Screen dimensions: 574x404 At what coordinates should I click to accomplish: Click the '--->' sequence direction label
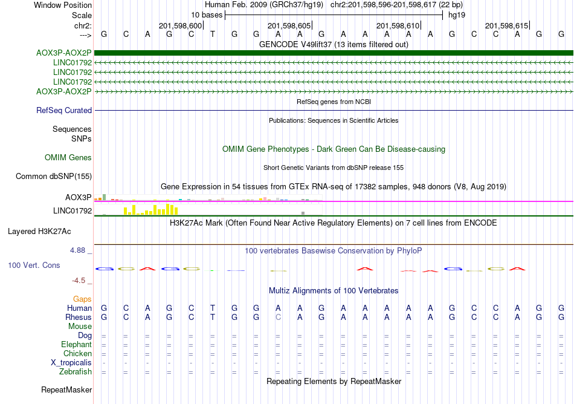[85, 35]
